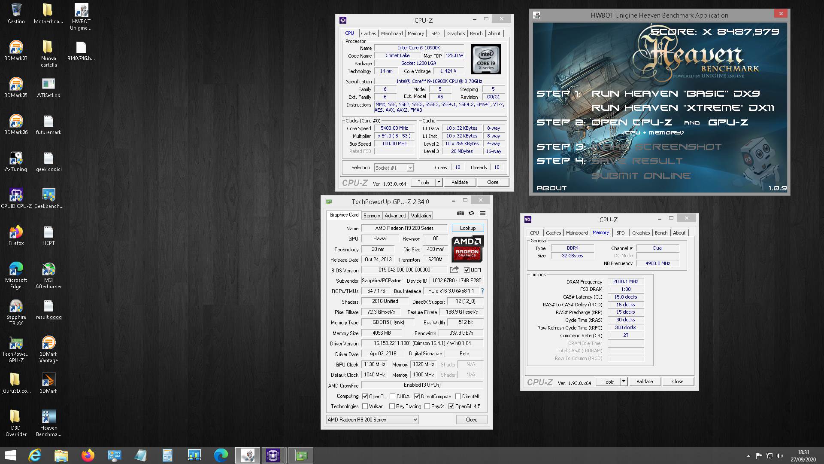The width and height of the screenshot is (824, 464).
Task: Open the Advanced tab in GPU-Z
Action: [395, 216]
